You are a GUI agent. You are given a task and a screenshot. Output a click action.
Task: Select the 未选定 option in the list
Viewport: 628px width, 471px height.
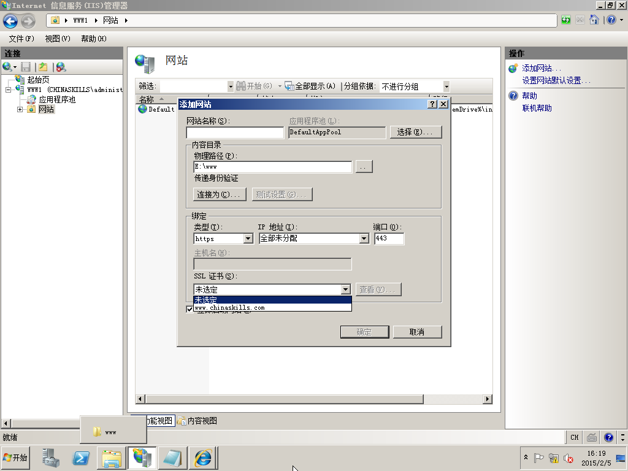272,299
